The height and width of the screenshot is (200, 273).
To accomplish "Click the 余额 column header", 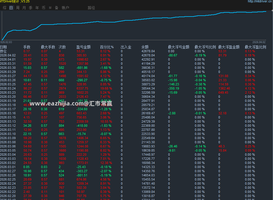I will [145, 47].
